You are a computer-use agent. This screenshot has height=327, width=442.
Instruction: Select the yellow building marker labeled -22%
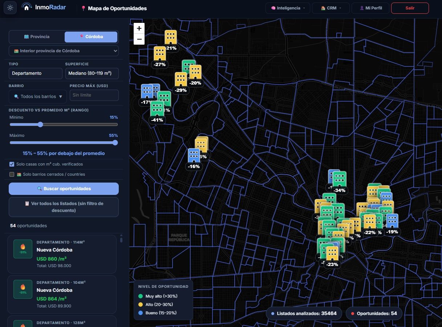(x=370, y=222)
